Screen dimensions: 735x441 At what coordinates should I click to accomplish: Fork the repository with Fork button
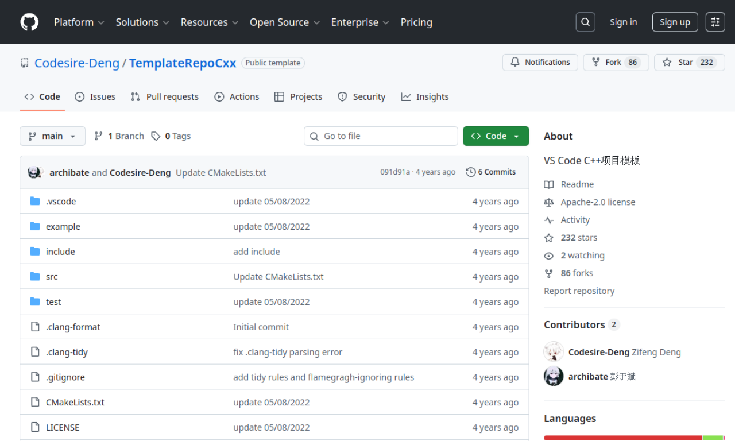(616, 63)
